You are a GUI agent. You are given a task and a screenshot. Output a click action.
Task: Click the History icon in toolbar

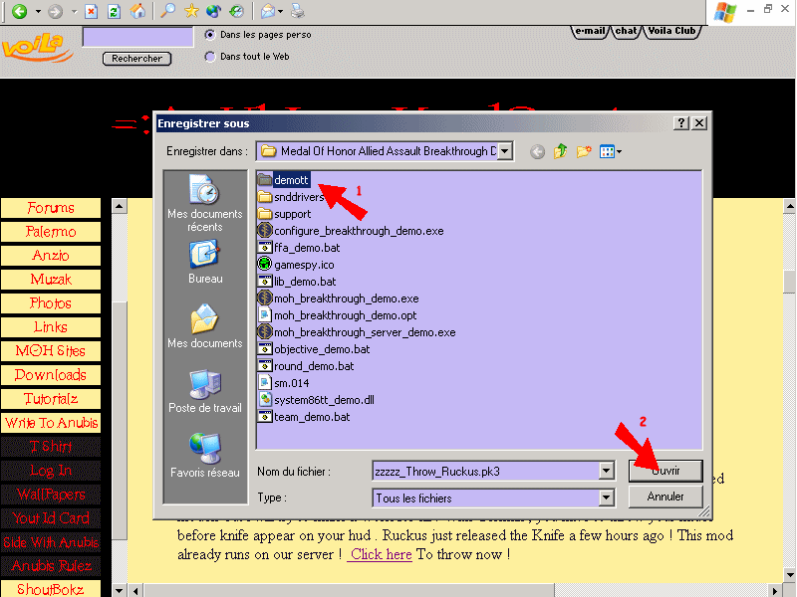click(x=237, y=11)
